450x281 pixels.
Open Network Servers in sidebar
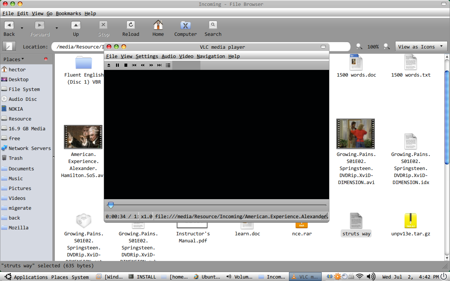click(x=26, y=148)
